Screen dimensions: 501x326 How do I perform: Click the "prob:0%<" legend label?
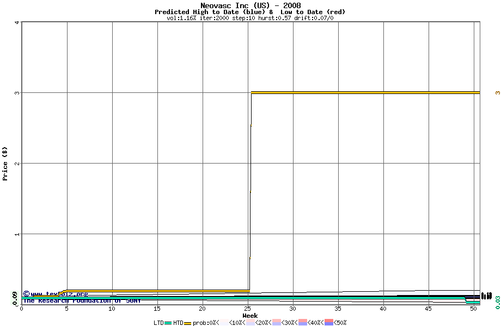pos(206,323)
